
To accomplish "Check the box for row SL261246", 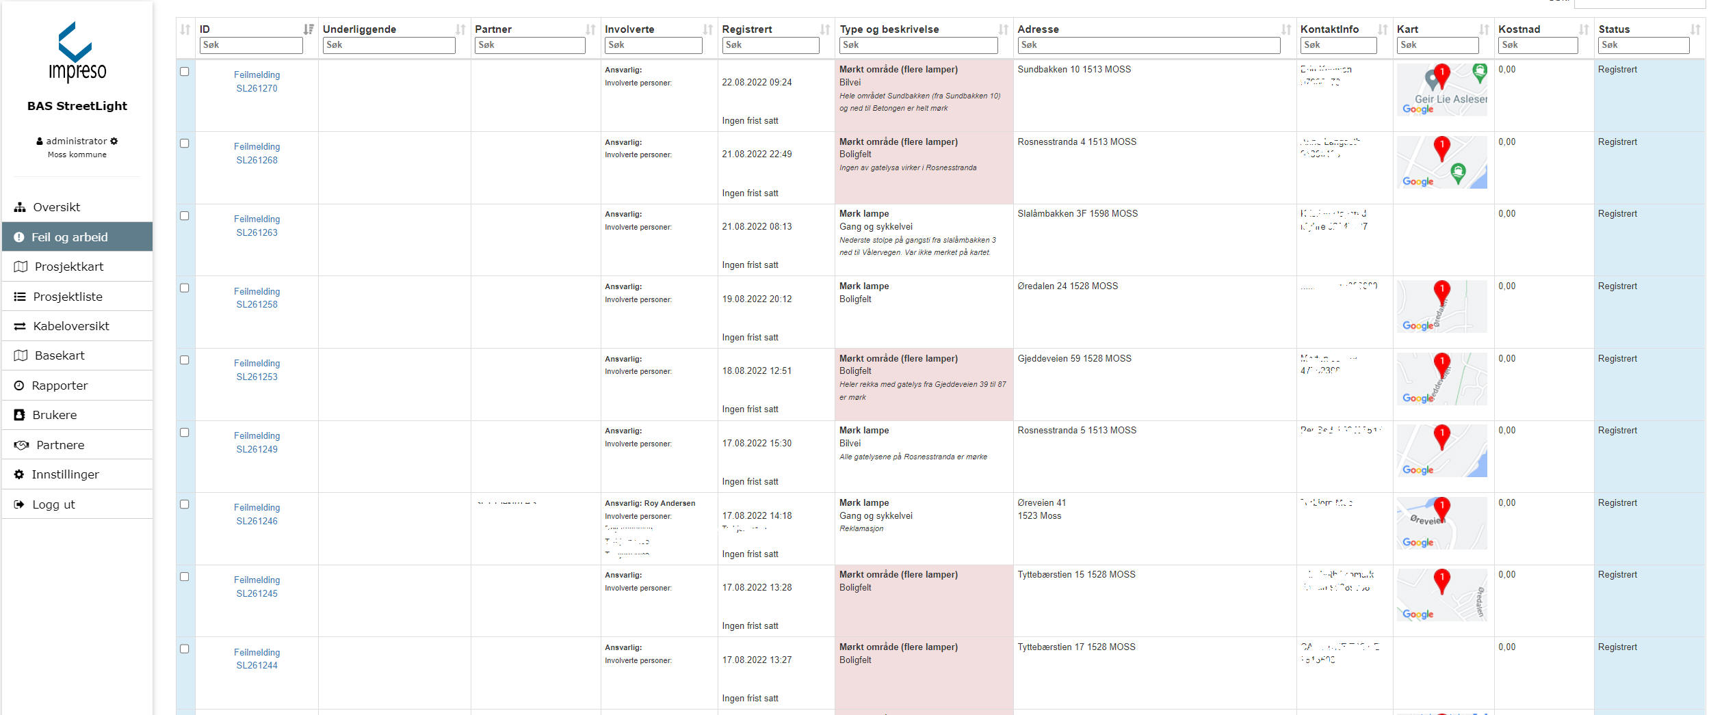I will [185, 504].
